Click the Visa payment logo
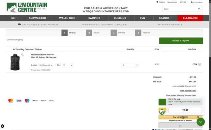 (x=19, y=101)
